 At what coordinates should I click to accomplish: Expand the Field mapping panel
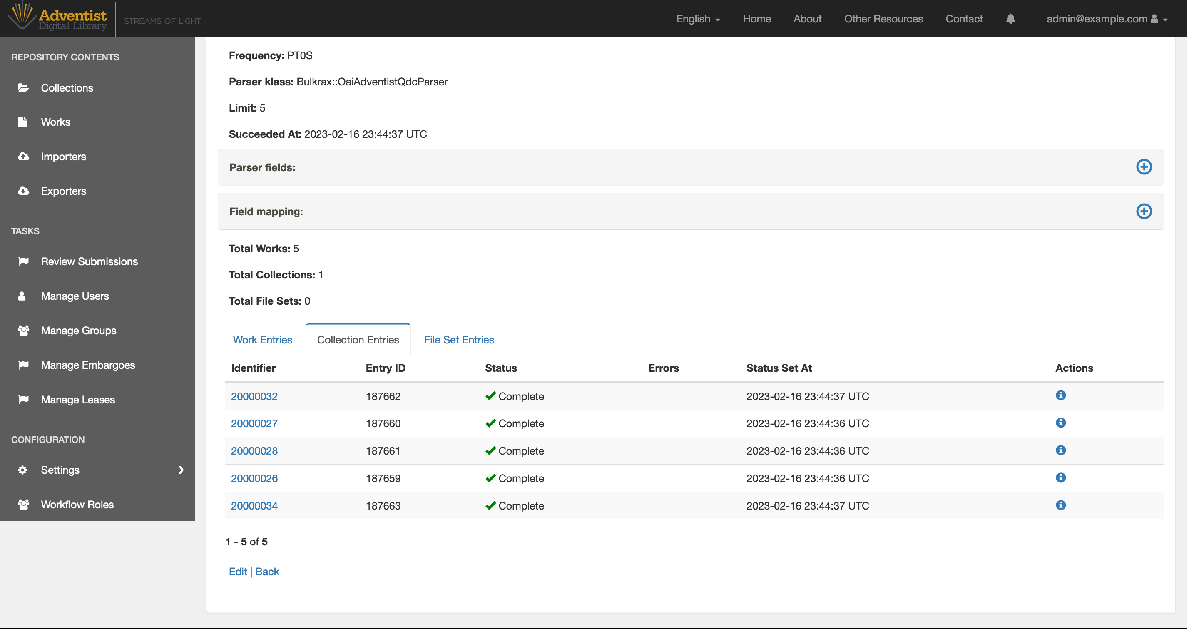click(1144, 211)
